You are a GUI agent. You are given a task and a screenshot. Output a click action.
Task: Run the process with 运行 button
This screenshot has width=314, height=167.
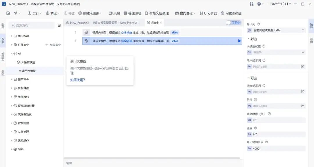click(34, 13)
